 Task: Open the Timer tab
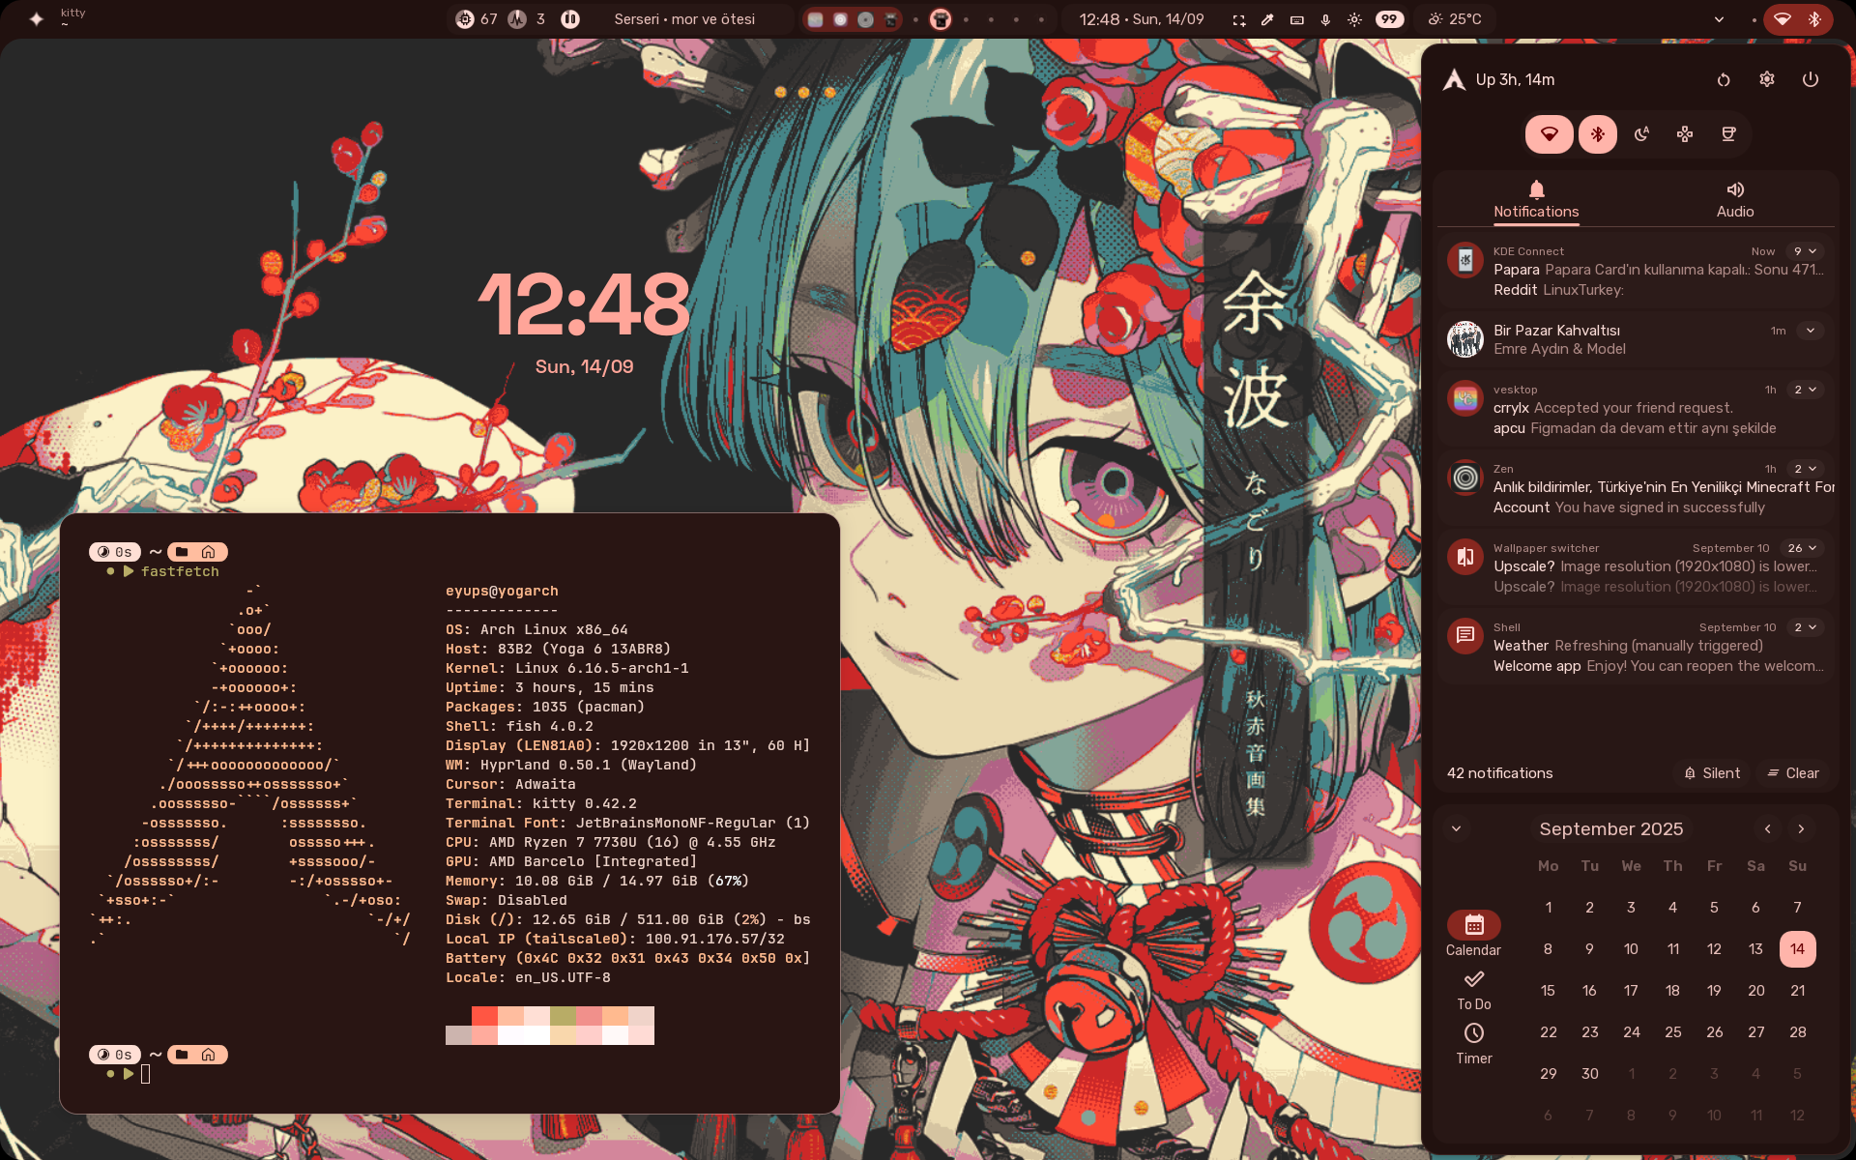(x=1473, y=1045)
